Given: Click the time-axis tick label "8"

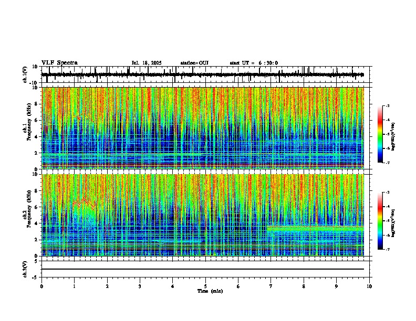Looking at the screenshot, I should point(304,286).
